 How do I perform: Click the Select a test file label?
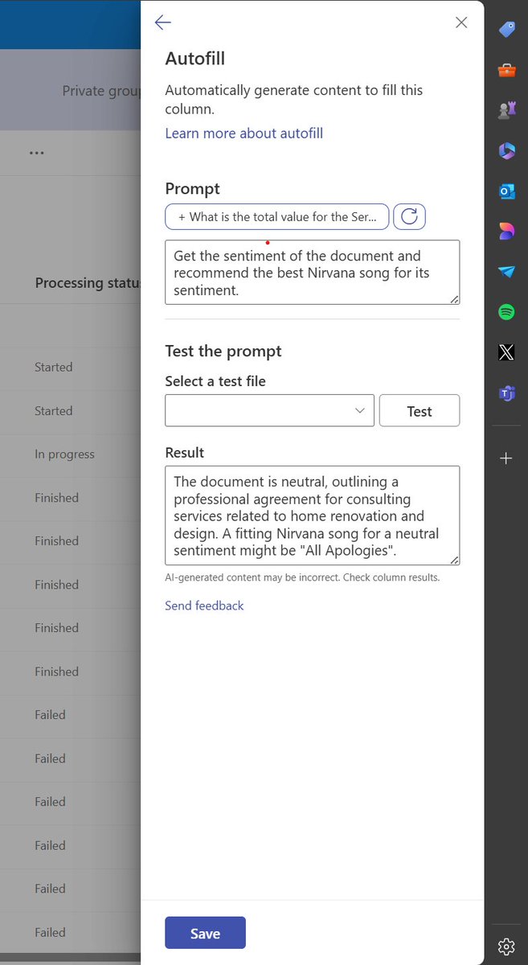pos(215,381)
